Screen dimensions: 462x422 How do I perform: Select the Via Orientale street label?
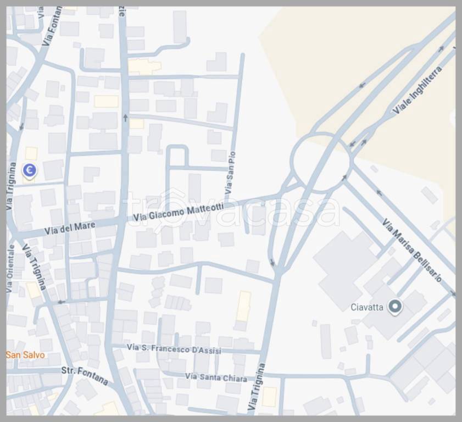(10, 269)
